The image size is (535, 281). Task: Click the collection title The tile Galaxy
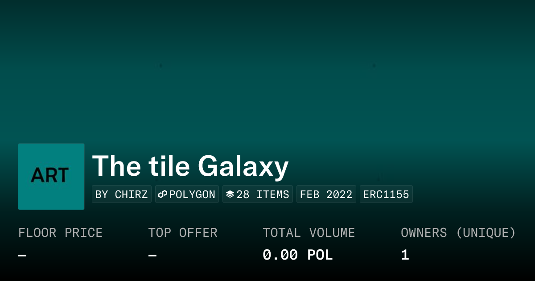pyautogui.click(x=190, y=166)
